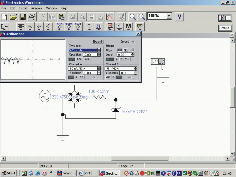Image resolution: width=236 pixels, height=177 pixels.
Task: Switch to the [OFF] taskbar window
Action: (x=88, y=173)
